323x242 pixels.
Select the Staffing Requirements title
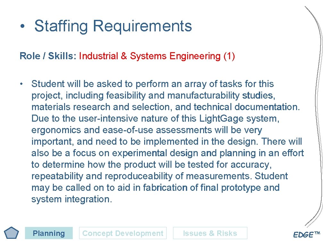[x=113, y=26]
